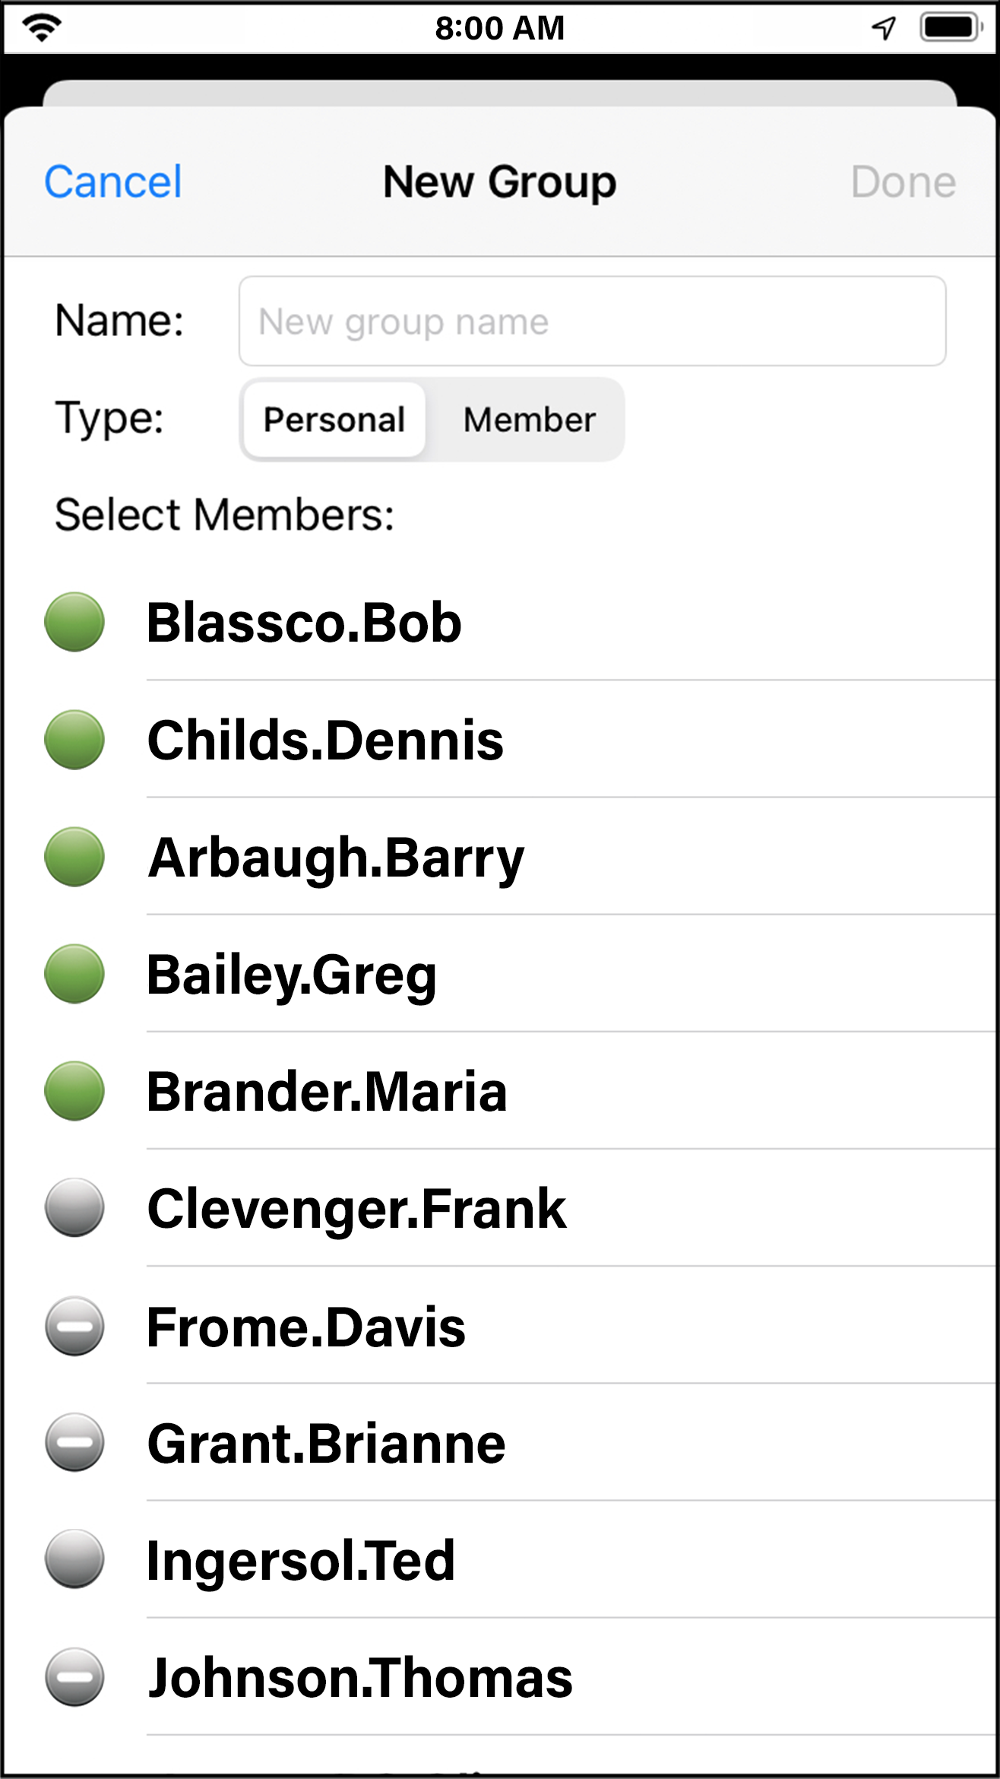Click green status dot next to Arbaugh.Barry
The image size is (1000, 1779).
(74, 857)
